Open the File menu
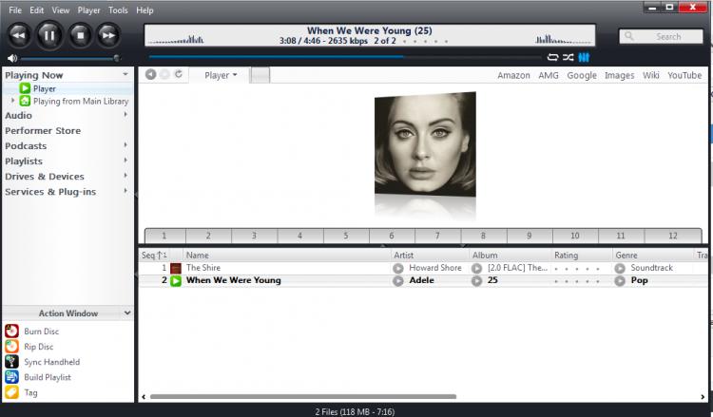 coord(15,10)
